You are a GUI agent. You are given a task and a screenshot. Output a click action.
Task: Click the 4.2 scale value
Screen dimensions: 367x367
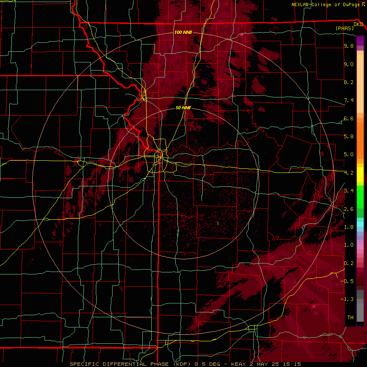click(x=349, y=172)
